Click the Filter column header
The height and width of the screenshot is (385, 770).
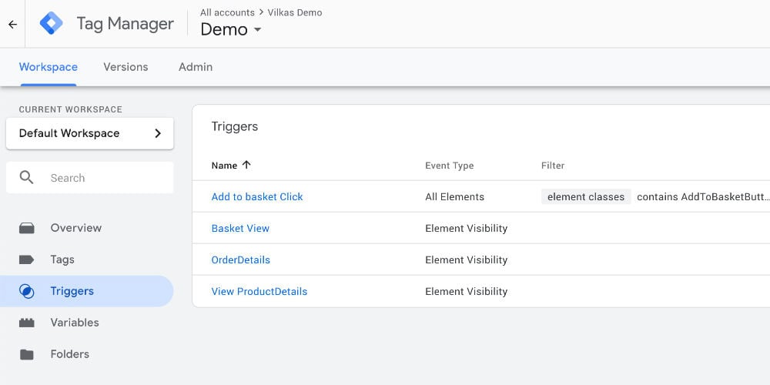tap(553, 166)
